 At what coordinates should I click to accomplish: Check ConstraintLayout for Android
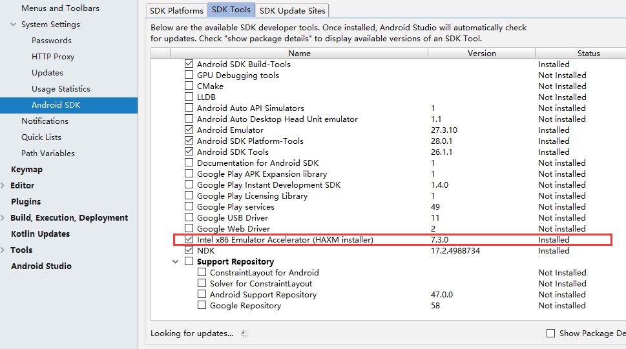(x=202, y=272)
